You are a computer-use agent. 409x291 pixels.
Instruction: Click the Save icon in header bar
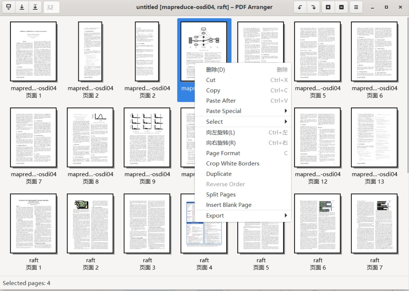tap(22, 7)
